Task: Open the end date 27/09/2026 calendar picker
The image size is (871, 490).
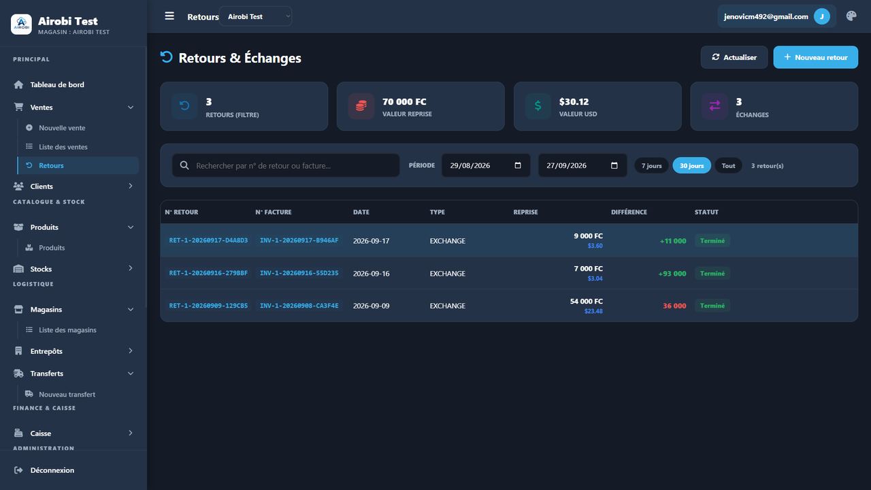Action: (x=614, y=165)
